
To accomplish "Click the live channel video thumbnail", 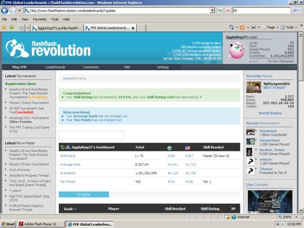I will tap(270, 201).
